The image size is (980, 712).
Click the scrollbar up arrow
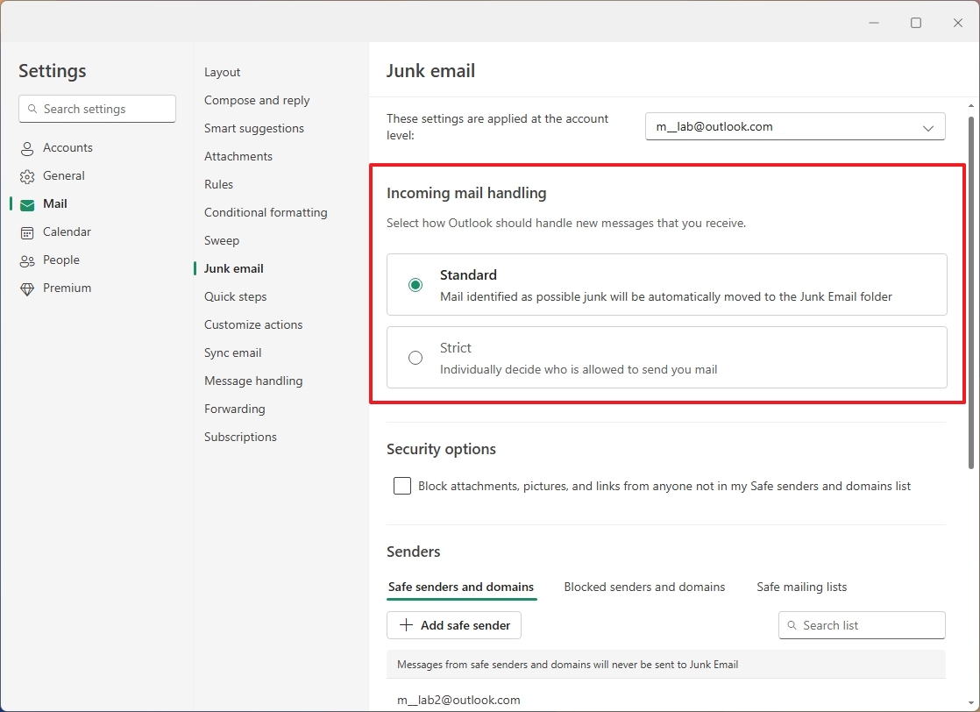970,106
